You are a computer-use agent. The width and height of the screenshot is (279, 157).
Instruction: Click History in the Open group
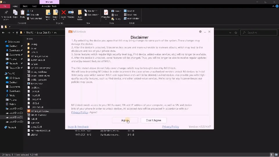[116, 19]
